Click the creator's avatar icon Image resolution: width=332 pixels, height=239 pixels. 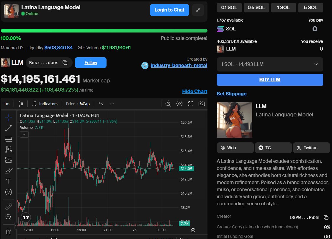pos(145,66)
